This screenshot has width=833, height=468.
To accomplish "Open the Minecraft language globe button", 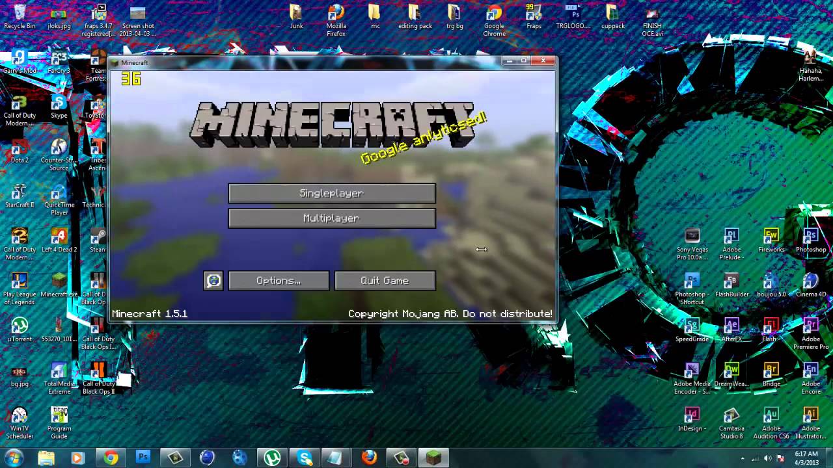I will coord(213,281).
